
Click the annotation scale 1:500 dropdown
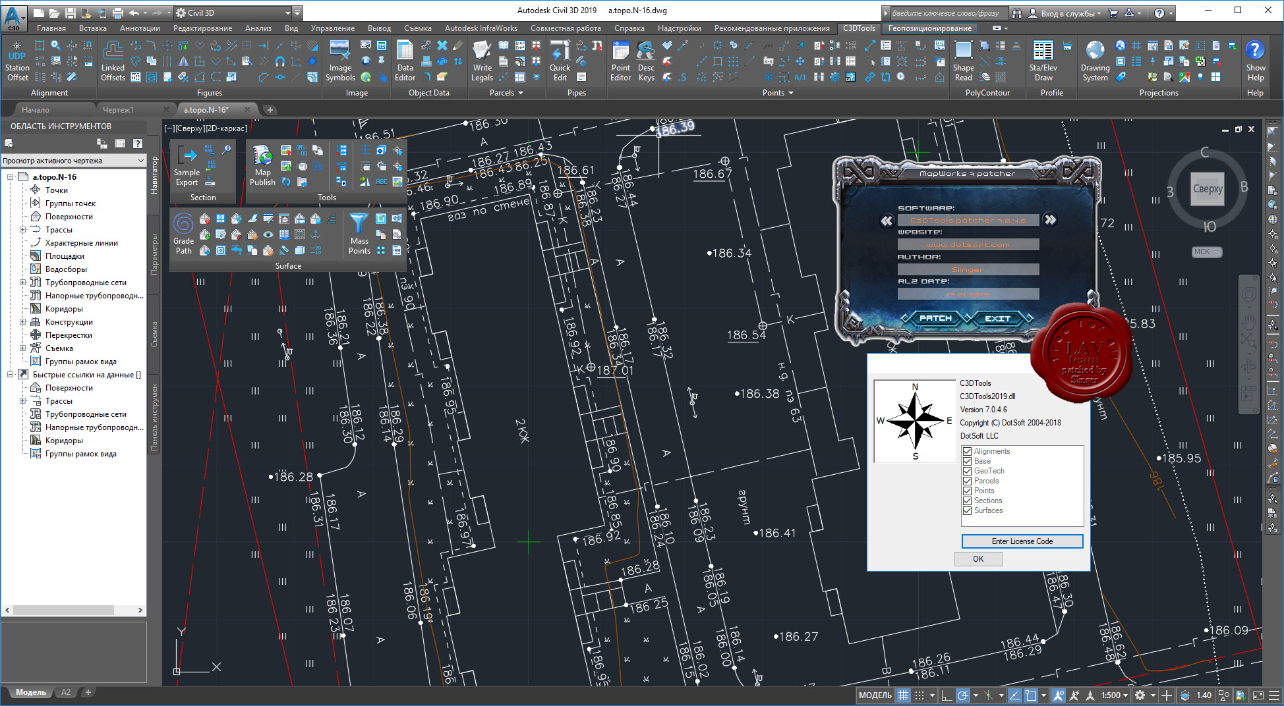point(1114,695)
